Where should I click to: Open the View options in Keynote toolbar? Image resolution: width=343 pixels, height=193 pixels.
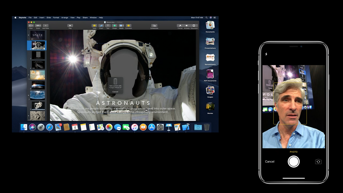pyautogui.click(x=31, y=25)
